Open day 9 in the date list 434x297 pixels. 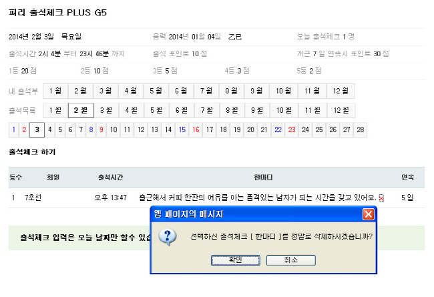click(x=101, y=129)
